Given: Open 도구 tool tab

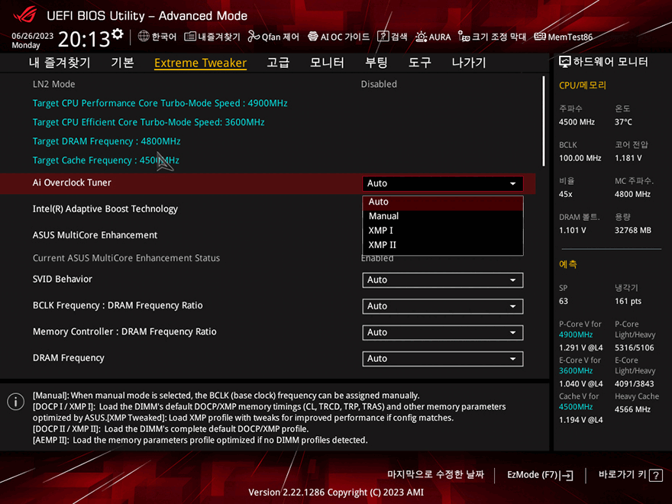Looking at the screenshot, I should click(x=419, y=63).
